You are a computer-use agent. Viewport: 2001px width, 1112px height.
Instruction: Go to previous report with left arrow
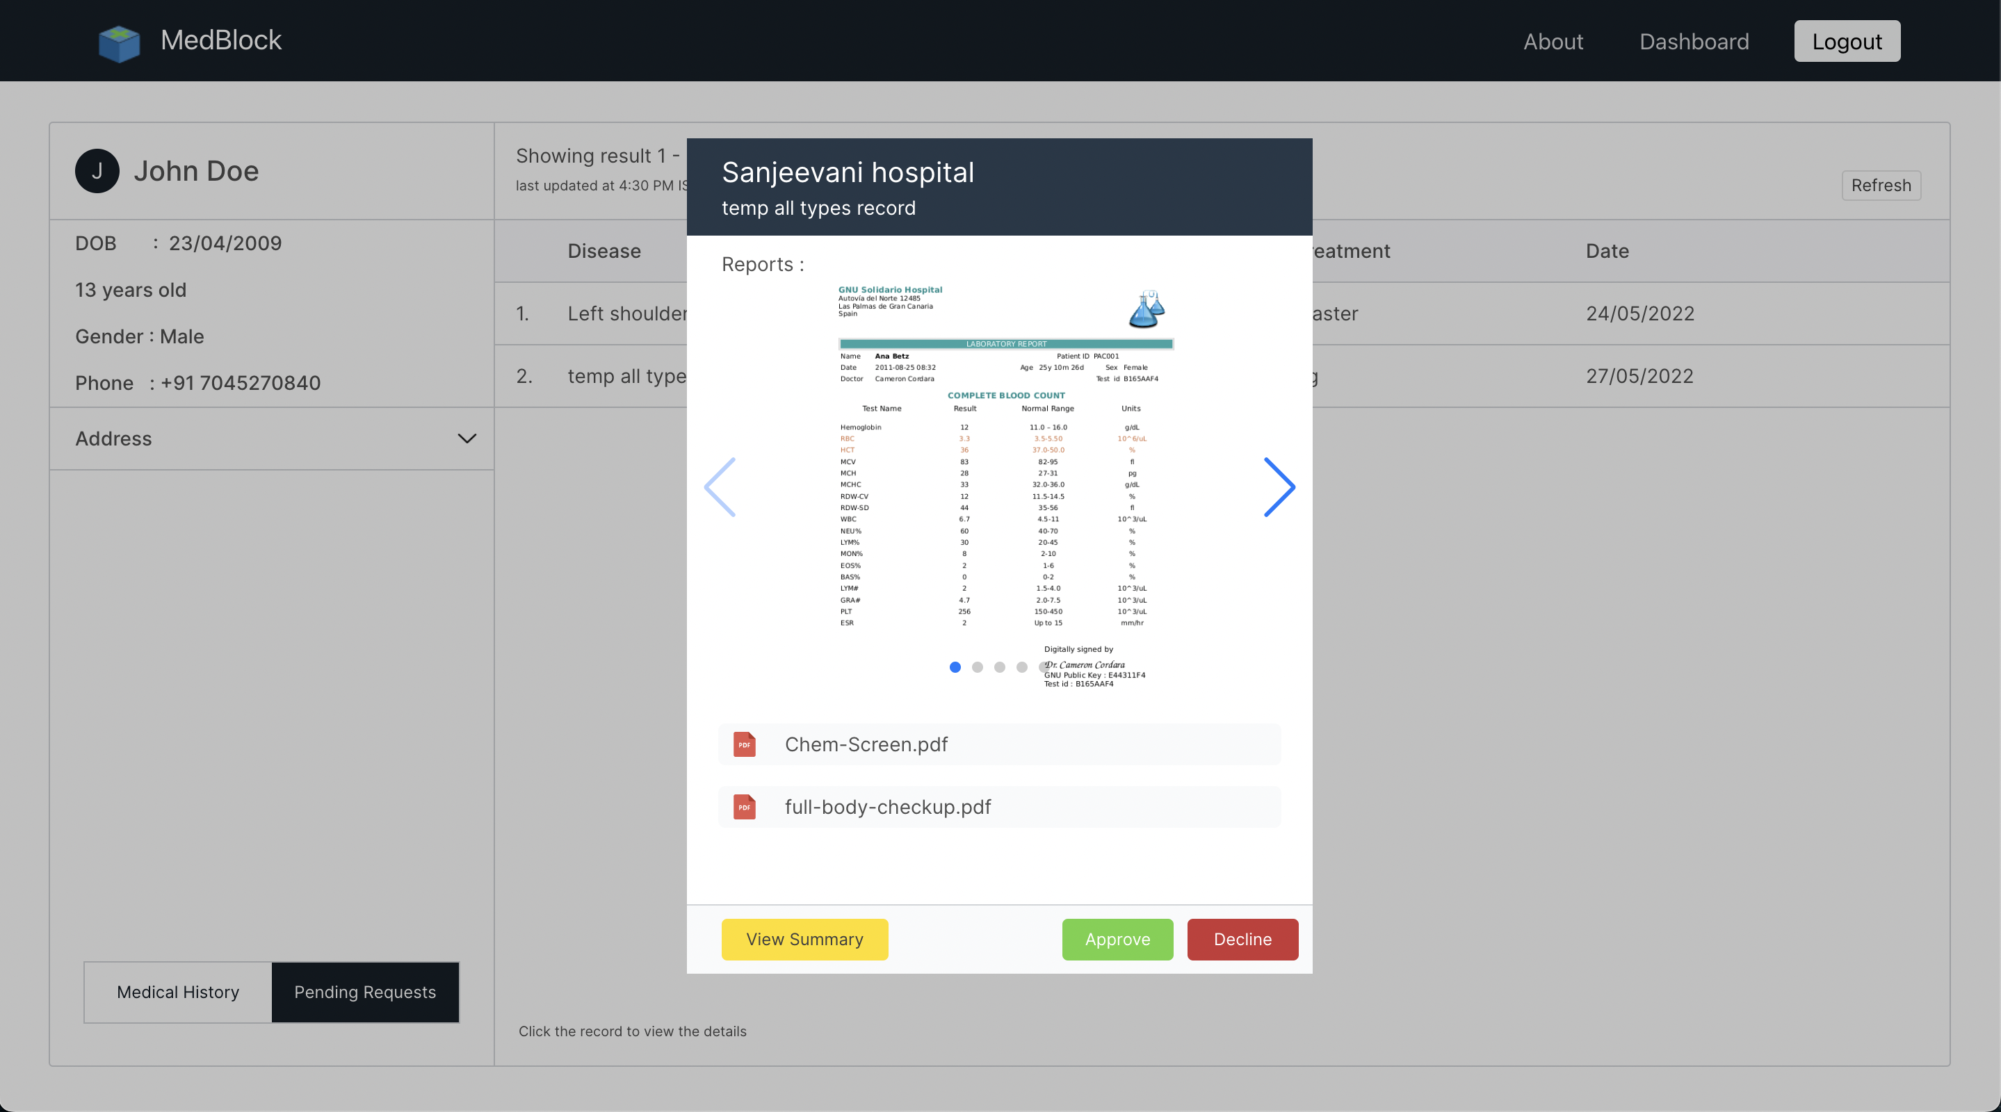point(720,487)
